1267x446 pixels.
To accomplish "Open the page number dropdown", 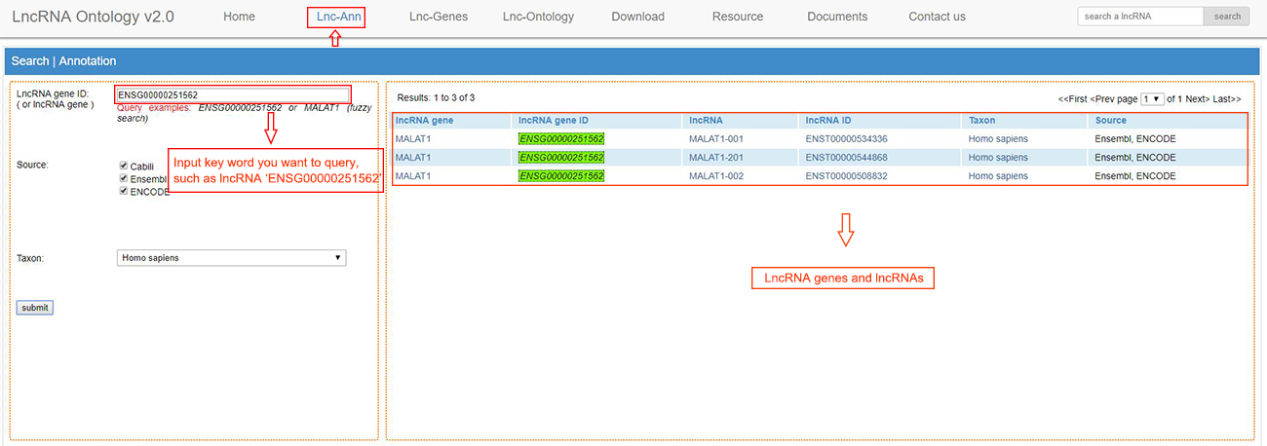I will (1152, 99).
